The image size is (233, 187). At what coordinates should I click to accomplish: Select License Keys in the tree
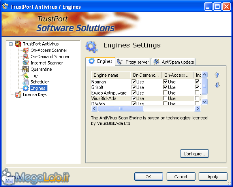click(35, 94)
